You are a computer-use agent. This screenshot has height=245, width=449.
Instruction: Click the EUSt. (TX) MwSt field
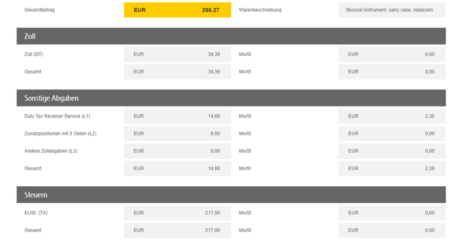pyautogui.click(x=392, y=213)
